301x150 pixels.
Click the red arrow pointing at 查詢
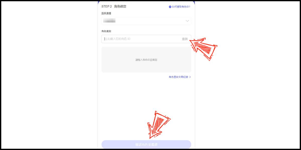pyautogui.click(x=203, y=48)
